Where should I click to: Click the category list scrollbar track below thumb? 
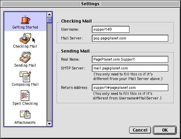(x=49, y=72)
